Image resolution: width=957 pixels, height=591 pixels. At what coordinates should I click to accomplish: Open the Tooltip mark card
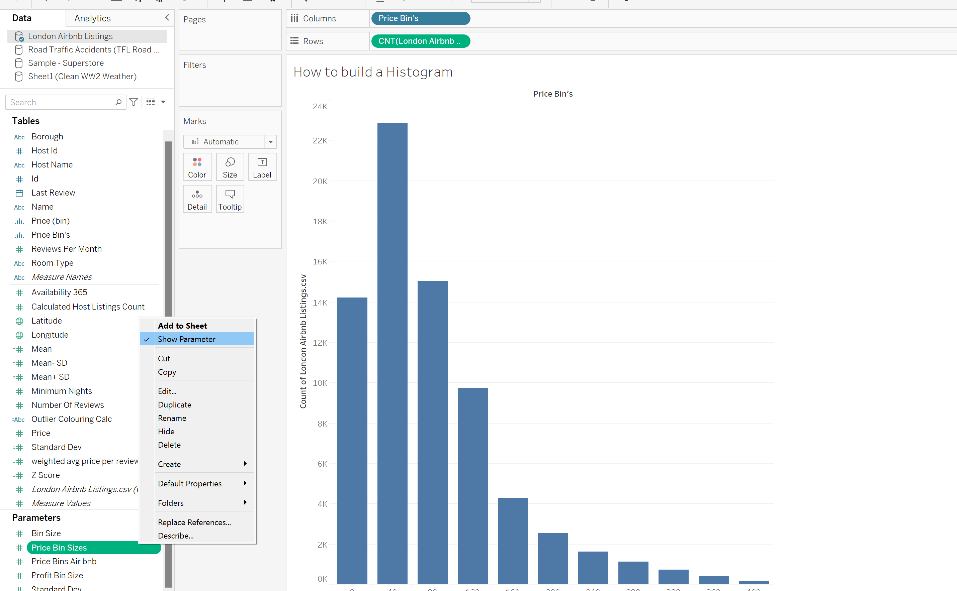pos(230,199)
